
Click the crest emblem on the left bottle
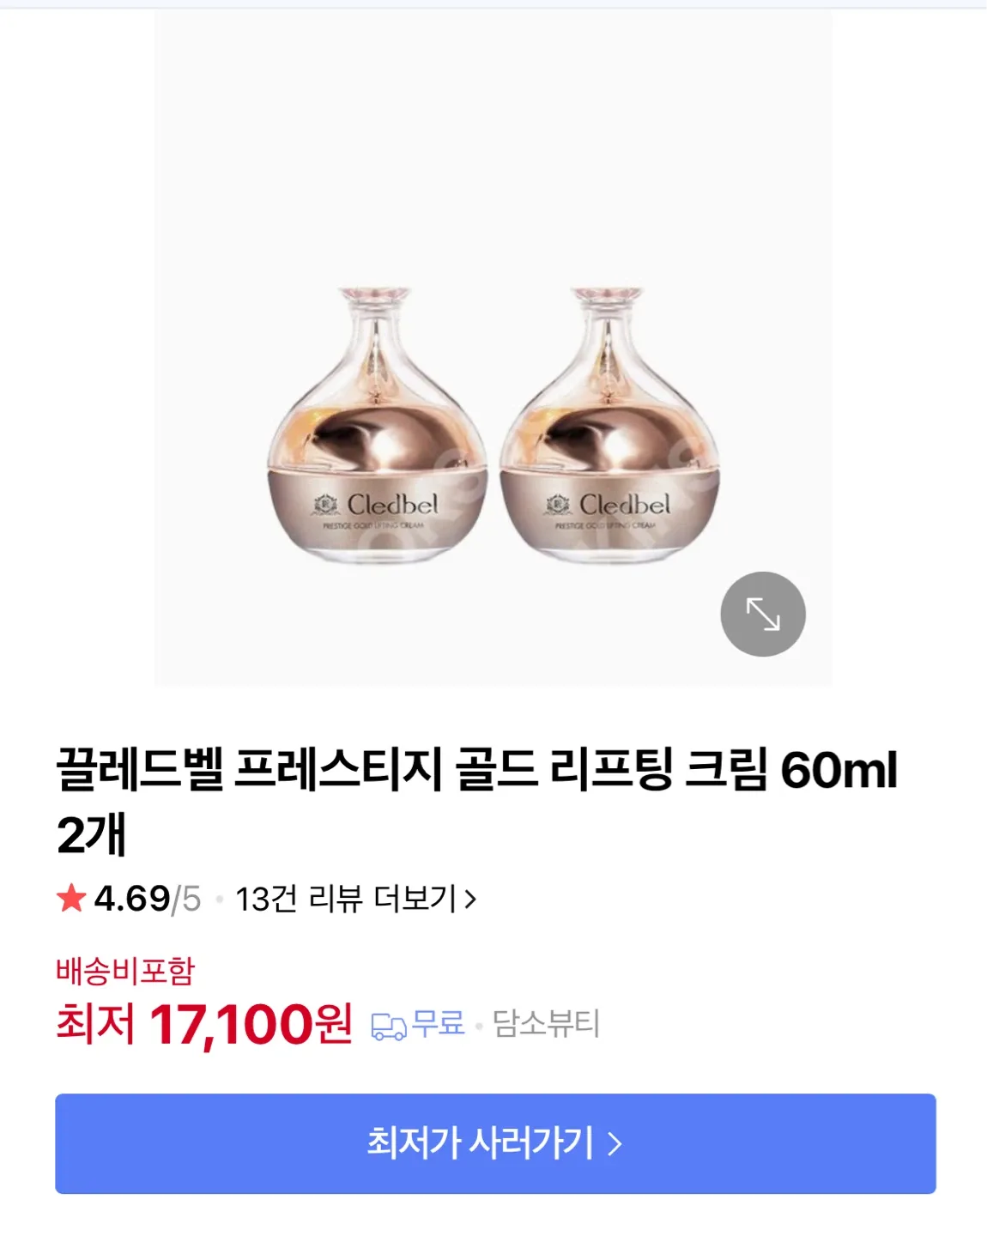coord(325,505)
